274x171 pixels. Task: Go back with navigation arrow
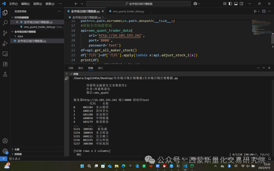coord(76,4)
